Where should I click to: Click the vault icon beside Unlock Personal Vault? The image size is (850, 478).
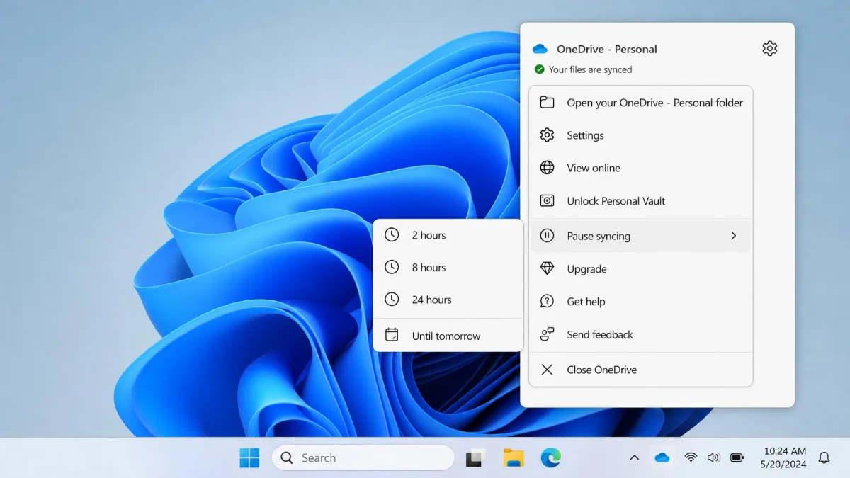[x=547, y=201]
